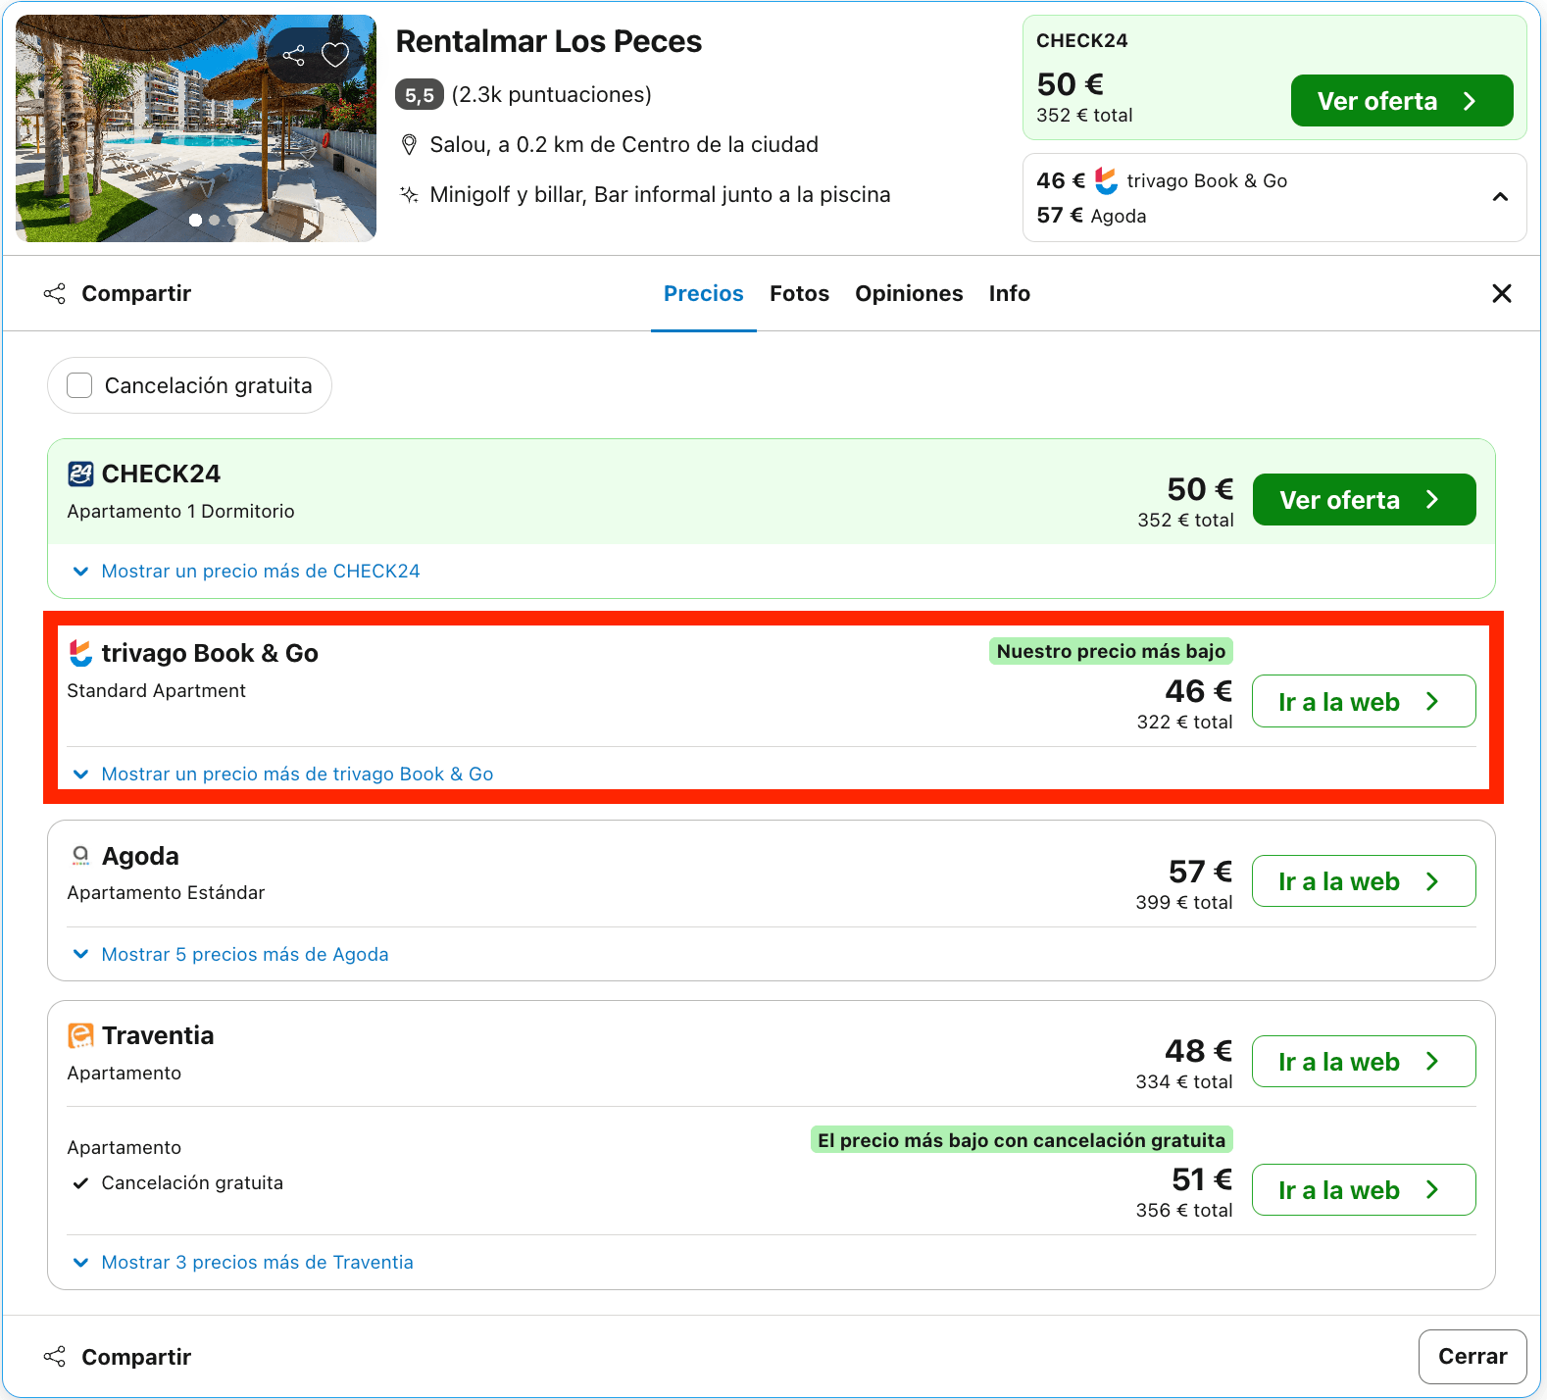The height and width of the screenshot is (1400, 1547).
Task: Click Ir a la web for 51 € offer
Action: point(1364,1190)
